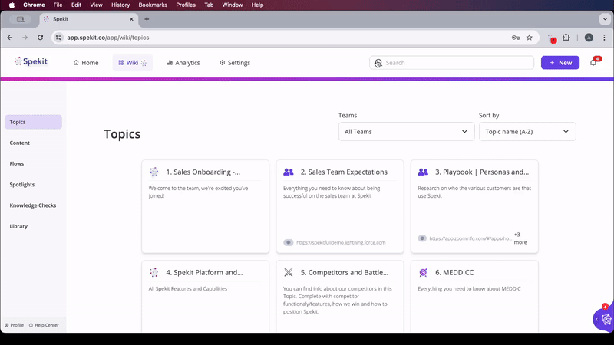Screen dimensions: 614x345
Task: Show the +3 more domains link
Action: pos(520,238)
